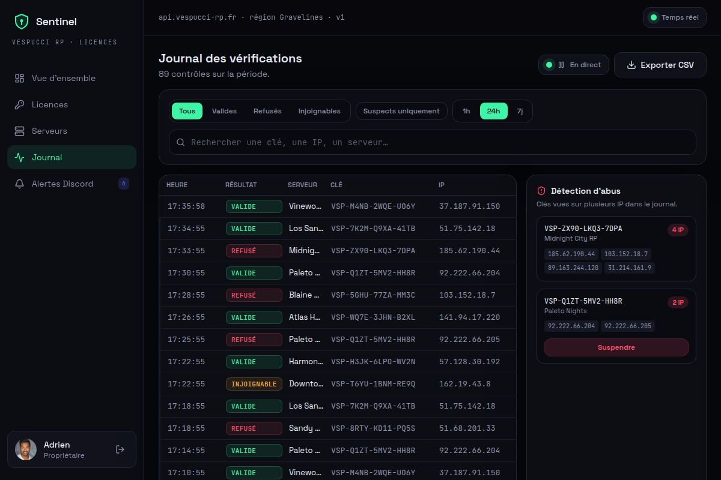This screenshot has height=480, width=721.
Task: Click the Exporter CSV button
Action: tap(660, 65)
